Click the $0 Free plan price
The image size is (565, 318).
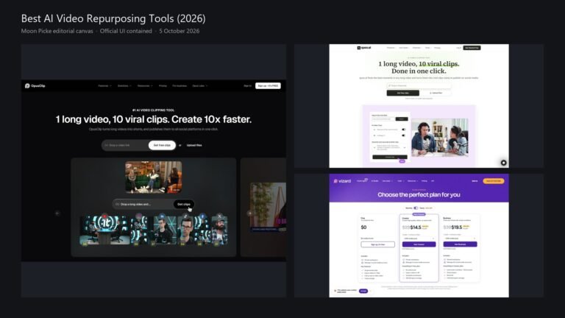pos(363,227)
